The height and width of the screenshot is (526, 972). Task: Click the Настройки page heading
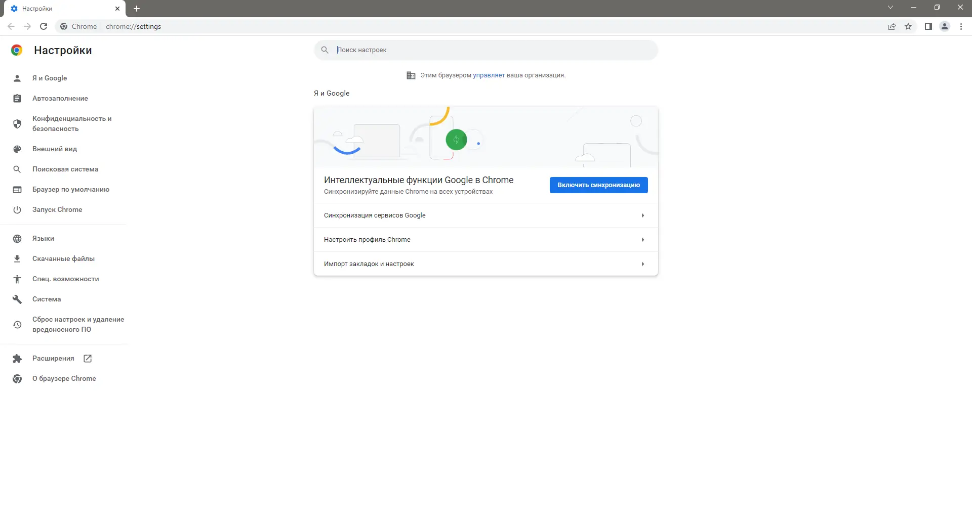pos(63,51)
